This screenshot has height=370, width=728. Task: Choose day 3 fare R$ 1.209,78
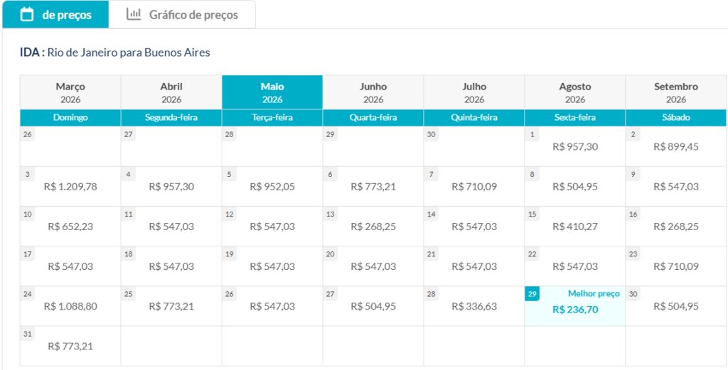(70, 187)
